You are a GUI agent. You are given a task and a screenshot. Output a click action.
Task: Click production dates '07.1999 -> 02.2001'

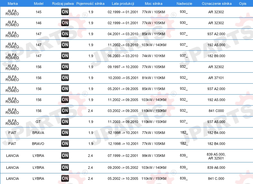(123, 156)
